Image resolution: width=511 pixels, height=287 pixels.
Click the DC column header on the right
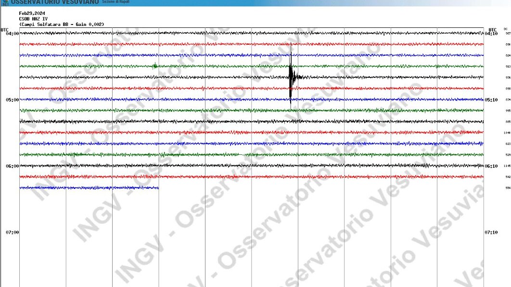pyautogui.click(x=505, y=29)
